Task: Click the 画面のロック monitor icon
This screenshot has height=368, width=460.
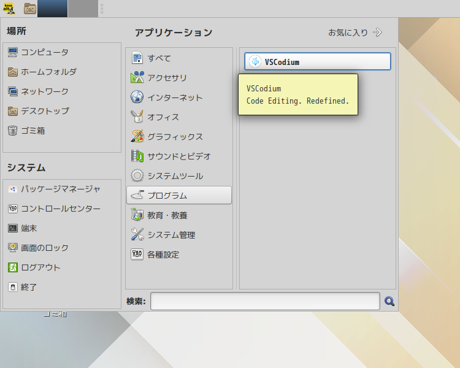Action: click(x=13, y=248)
